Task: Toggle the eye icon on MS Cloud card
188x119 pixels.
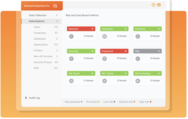Action: point(92,73)
